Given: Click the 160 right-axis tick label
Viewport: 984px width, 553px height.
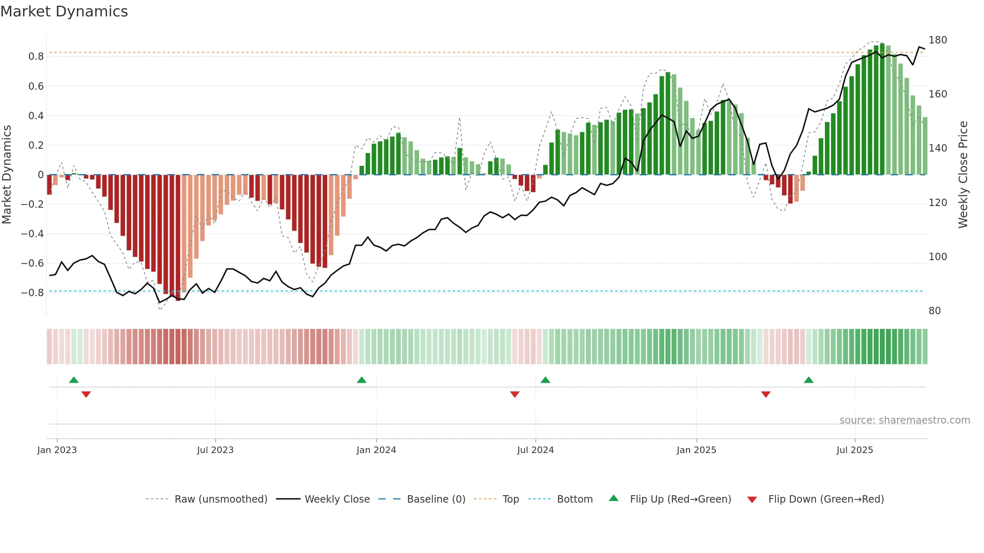Looking at the screenshot, I should [x=938, y=94].
